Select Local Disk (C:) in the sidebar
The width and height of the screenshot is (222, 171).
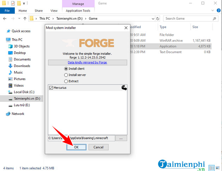pyautogui.click(x=24, y=92)
